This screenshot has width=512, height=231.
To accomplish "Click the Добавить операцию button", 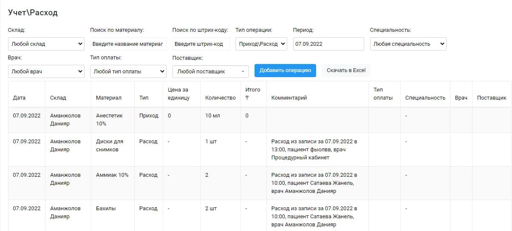I will click(x=285, y=70).
